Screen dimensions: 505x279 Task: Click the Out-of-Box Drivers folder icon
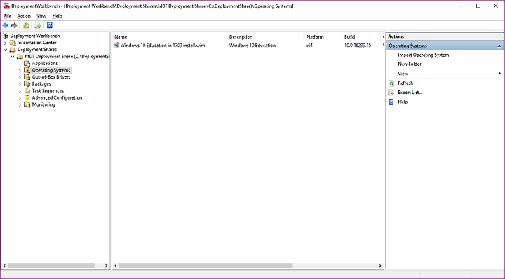point(27,77)
